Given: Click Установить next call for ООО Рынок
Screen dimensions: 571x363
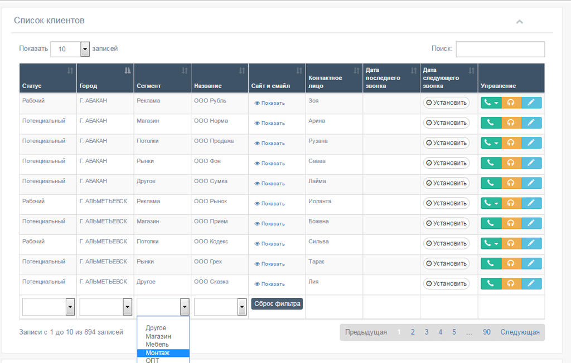Looking at the screenshot, I should pos(446,203).
